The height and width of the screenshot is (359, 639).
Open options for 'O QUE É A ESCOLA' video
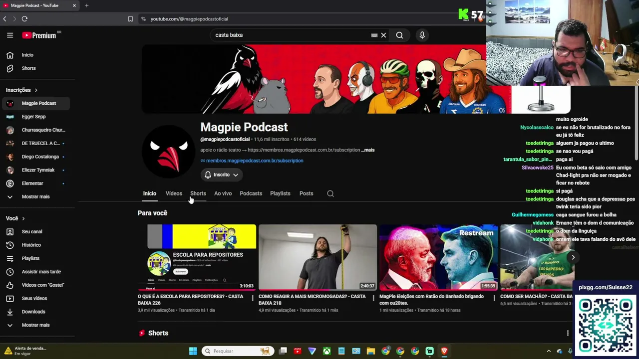(x=253, y=298)
